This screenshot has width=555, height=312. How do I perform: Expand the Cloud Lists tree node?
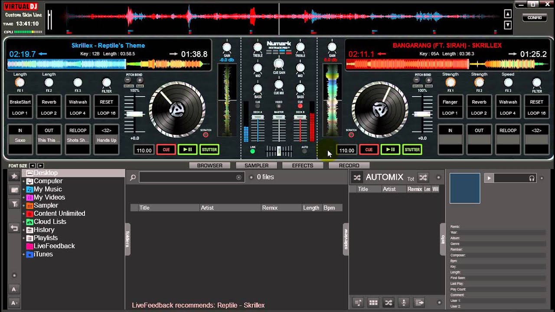[24, 222]
